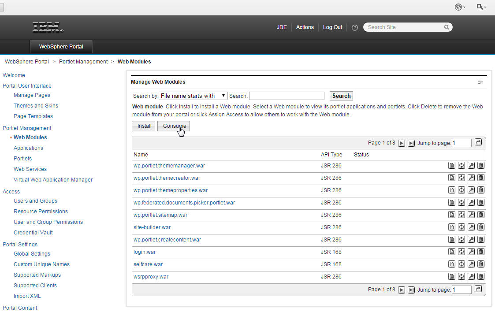Select the WebSphere Portal navigation tab
This screenshot has width=495, height=312.
(x=61, y=47)
